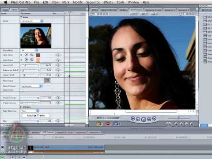Select the FCP Tutorial tab in the Timeline
The height and width of the screenshot is (159, 212).
click(48, 132)
